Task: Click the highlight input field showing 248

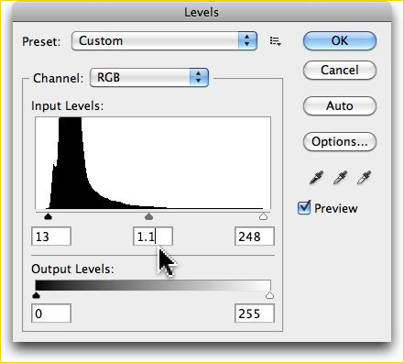Action: [x=255, y=236]
